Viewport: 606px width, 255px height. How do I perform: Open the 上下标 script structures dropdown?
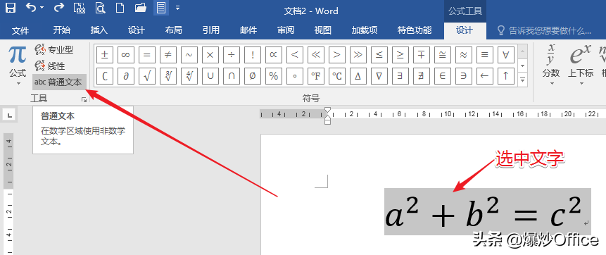point(581,65)
